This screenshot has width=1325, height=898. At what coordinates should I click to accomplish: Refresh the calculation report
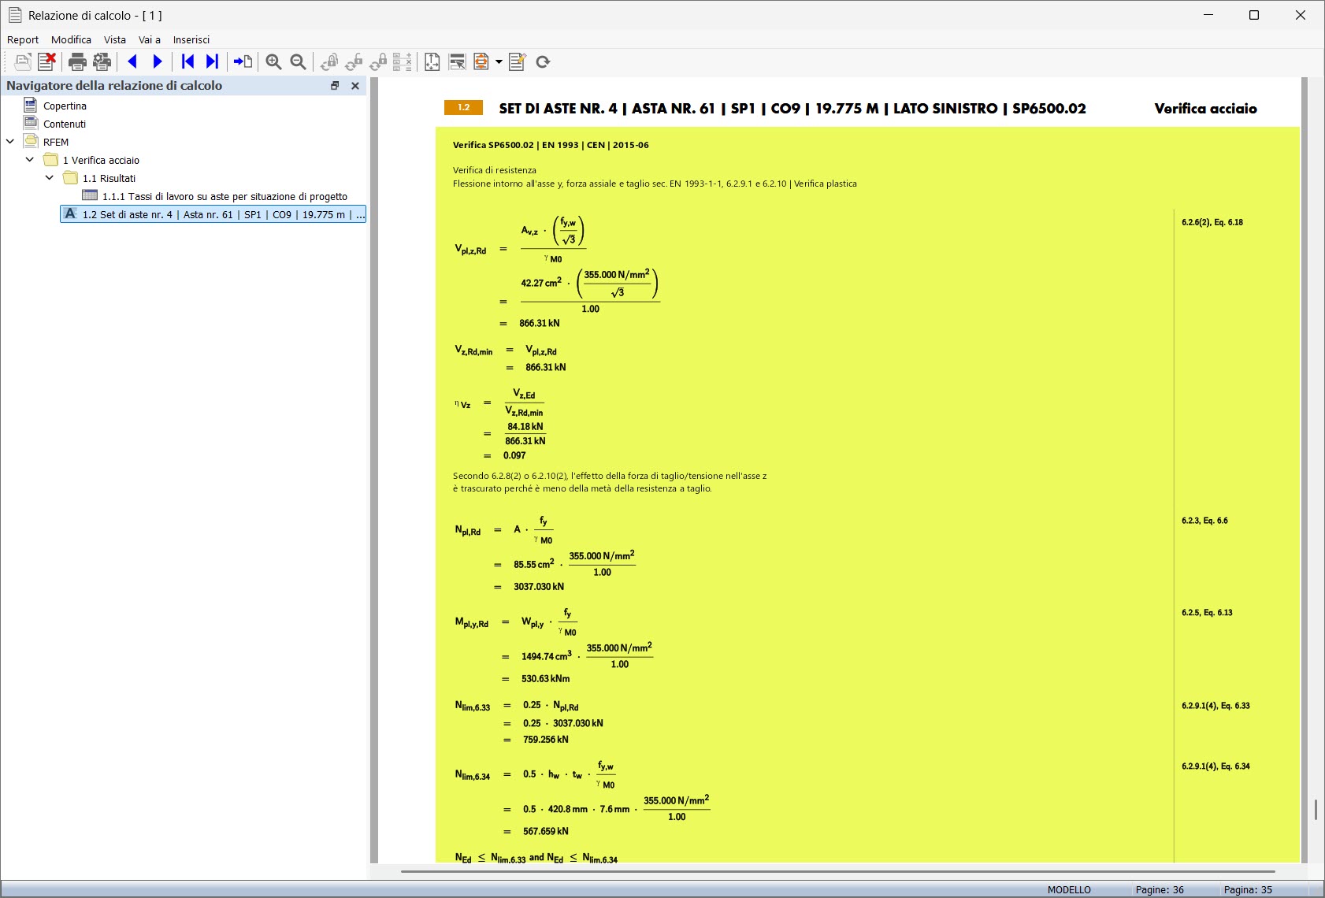[544, 61]
